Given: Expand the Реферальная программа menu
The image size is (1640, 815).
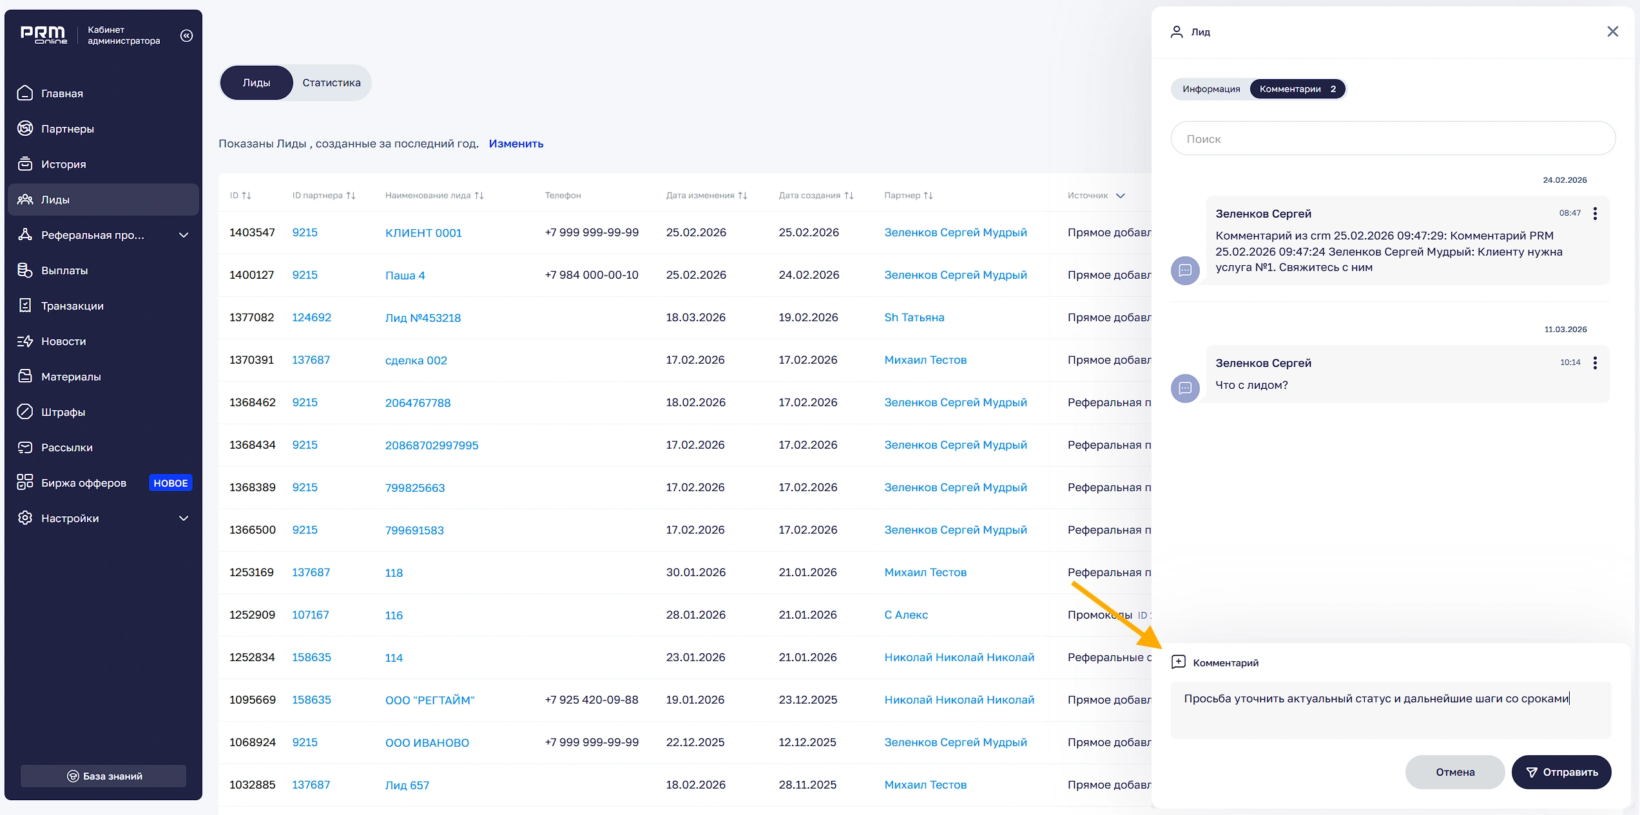Looking at the screenshot, I should [x=184, y=235].
